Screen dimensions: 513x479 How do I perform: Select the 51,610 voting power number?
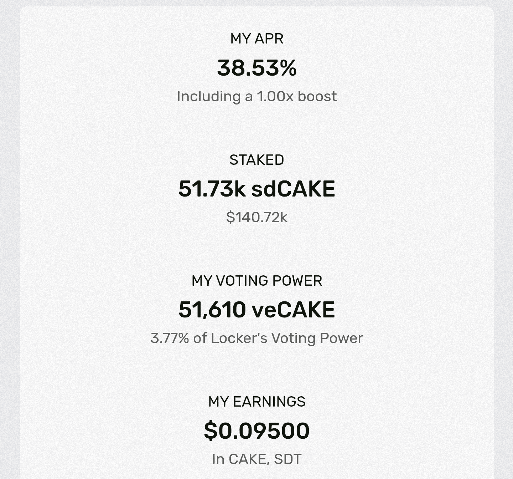click(x=212, y=310)
